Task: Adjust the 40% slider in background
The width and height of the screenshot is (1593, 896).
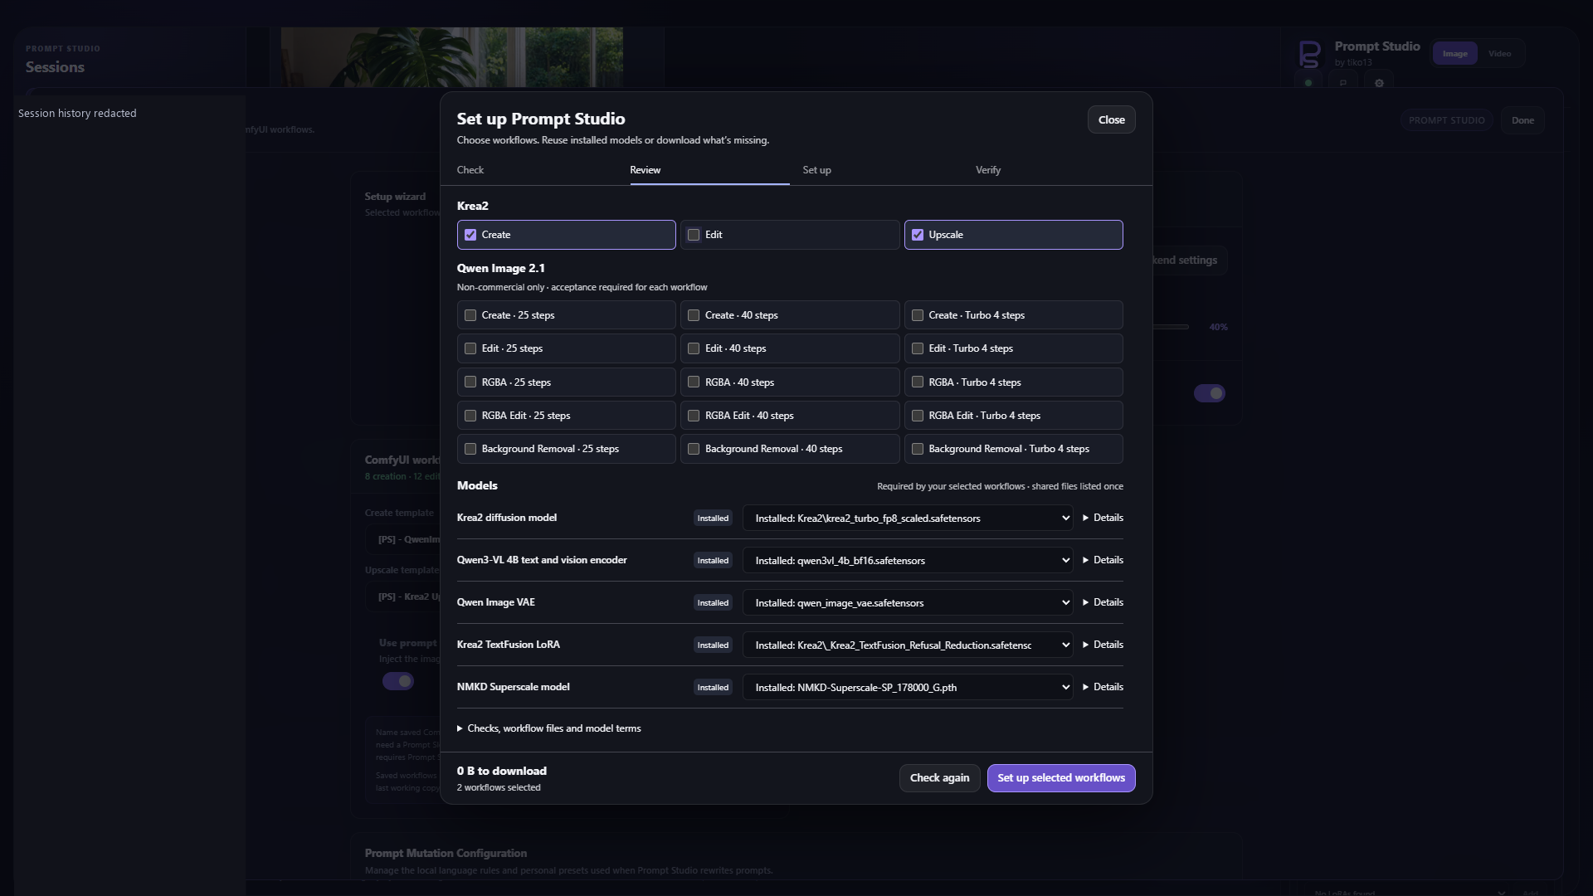Action: pos(1171,327)
